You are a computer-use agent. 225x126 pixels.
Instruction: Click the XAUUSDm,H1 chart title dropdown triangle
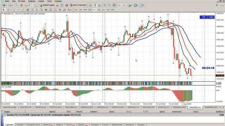2,14
